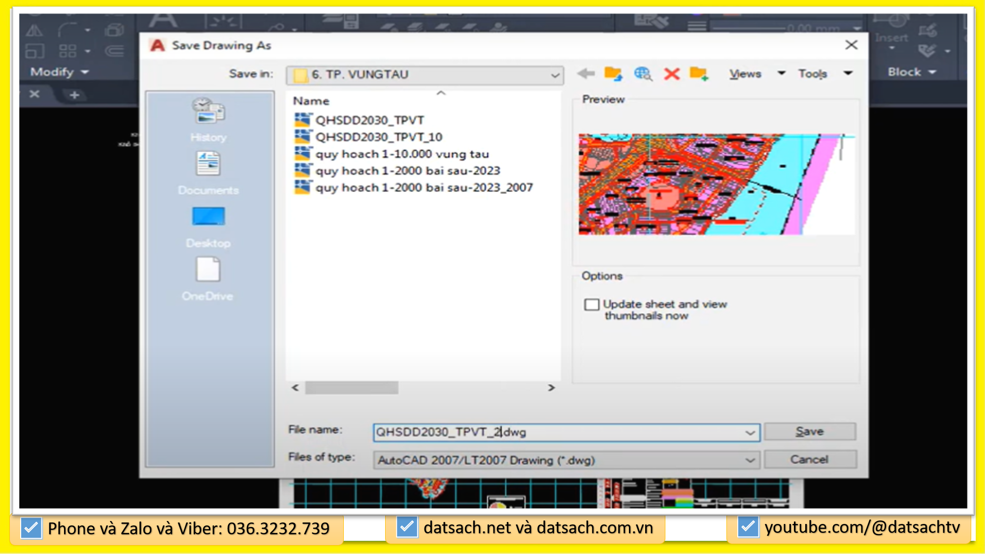Click the red X delete icon
This screenshot has height=554, width=985.
(x=671, y=73)
